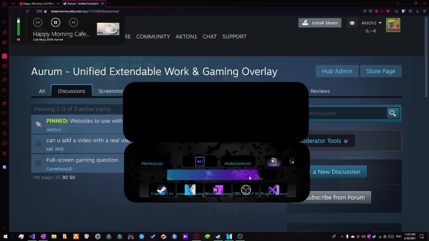The width and height of the screenshot is (429, 241).
Task: Click the headphones audio device icon
Action: (x=292, y=161)
